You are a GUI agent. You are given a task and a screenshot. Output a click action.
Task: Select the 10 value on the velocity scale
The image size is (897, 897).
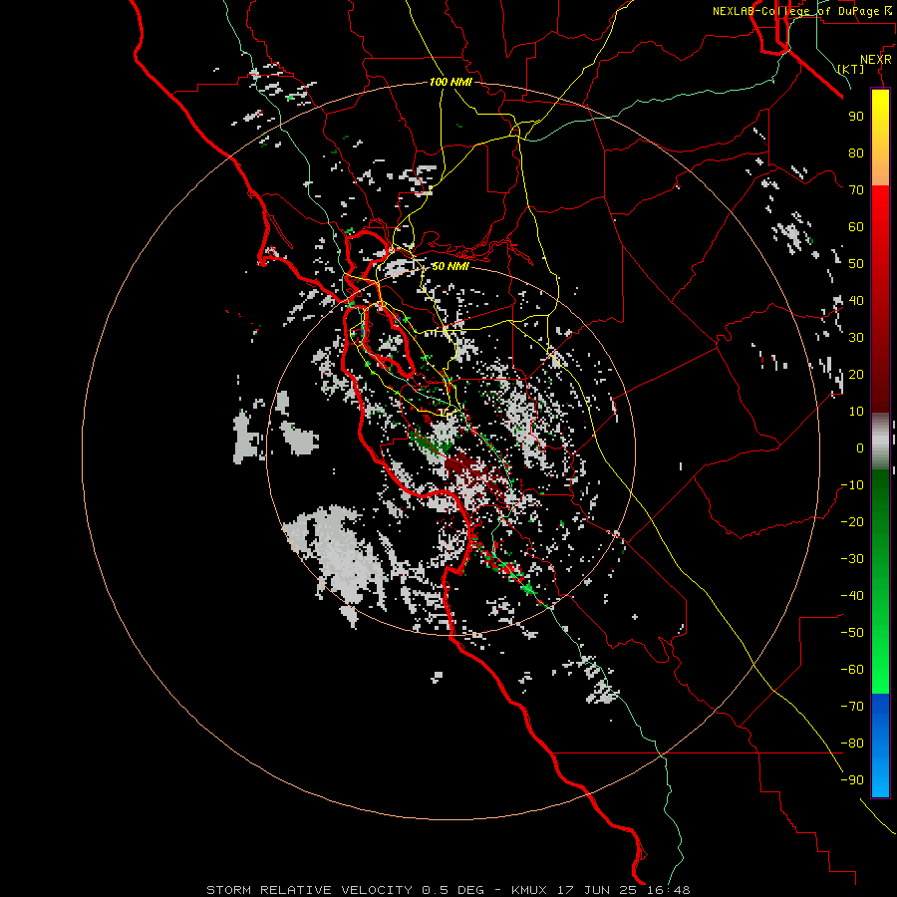pos(856,412)
